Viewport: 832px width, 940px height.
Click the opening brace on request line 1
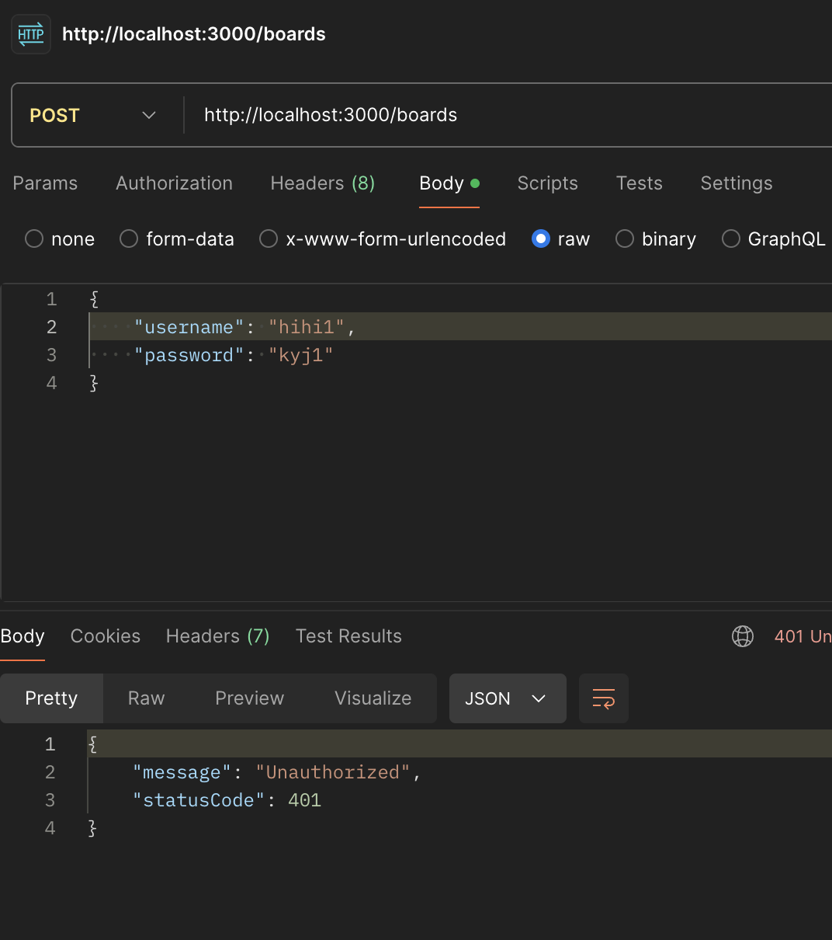click(x=94, y=299)
